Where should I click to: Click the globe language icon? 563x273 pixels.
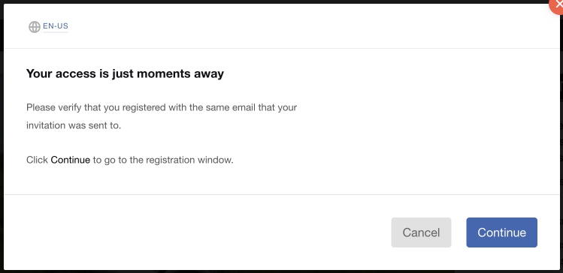[35, 27]
